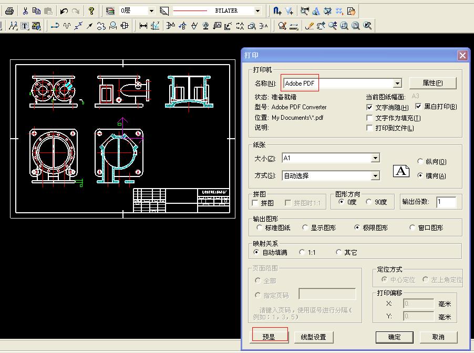Screen dimensions: 474x353
Task: Enable the 打印到文件 option
Action: point(370,128)
